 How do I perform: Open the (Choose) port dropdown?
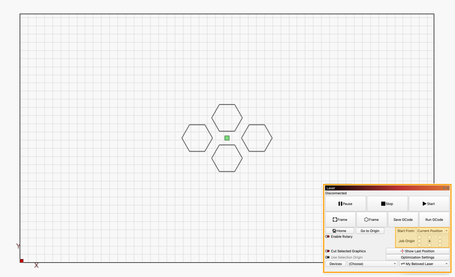pos(372,264)
